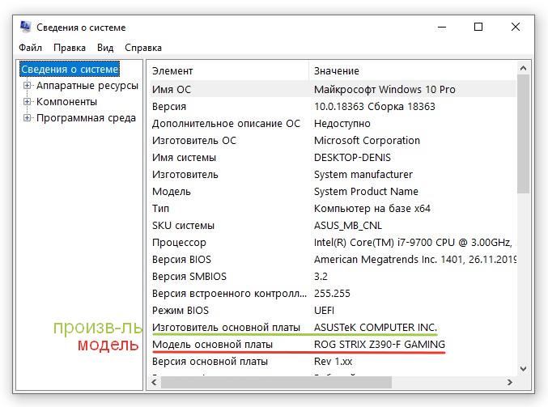The image size is (548, 407).
Task: Click the horizontal scrollbar thumb
Action: click(x=276, y=382)
